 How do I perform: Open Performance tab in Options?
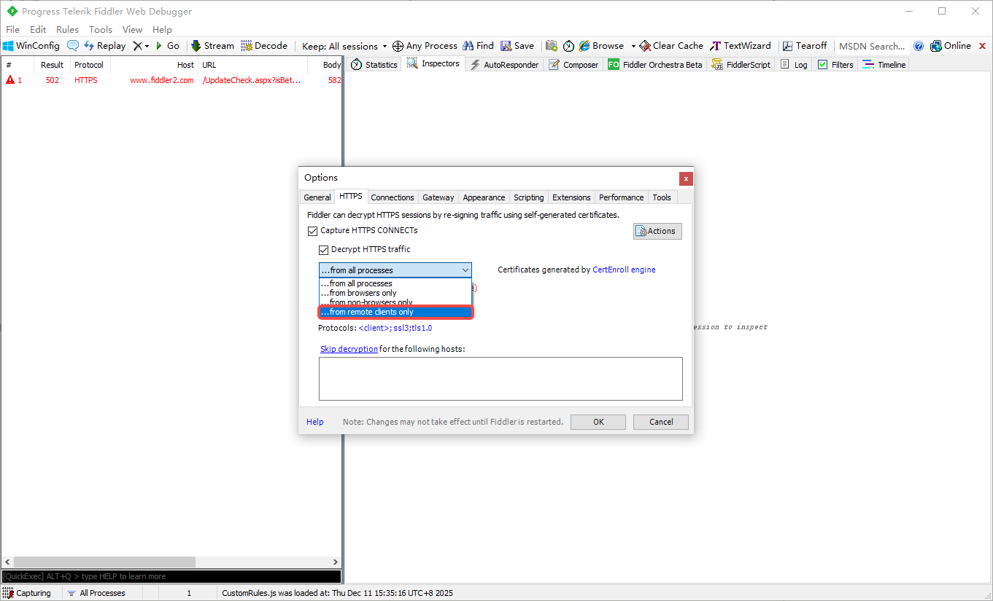click(x=622, y=197)
